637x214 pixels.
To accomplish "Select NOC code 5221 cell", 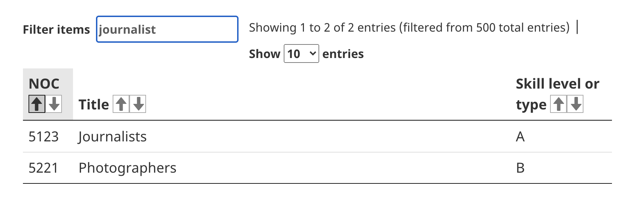I will pos(43,168).
